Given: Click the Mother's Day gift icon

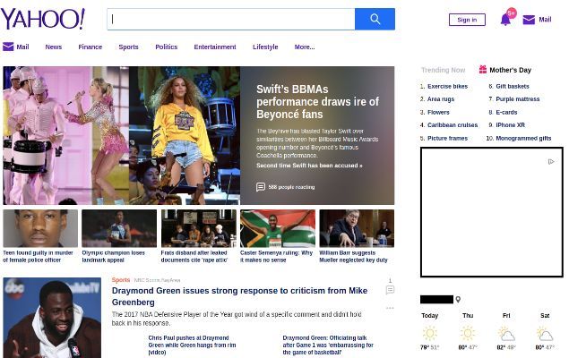Looking at the screenshot, I should click(x=483, y=70).
